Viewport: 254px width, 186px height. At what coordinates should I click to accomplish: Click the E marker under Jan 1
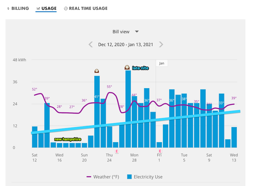click(x=160, y=151)
